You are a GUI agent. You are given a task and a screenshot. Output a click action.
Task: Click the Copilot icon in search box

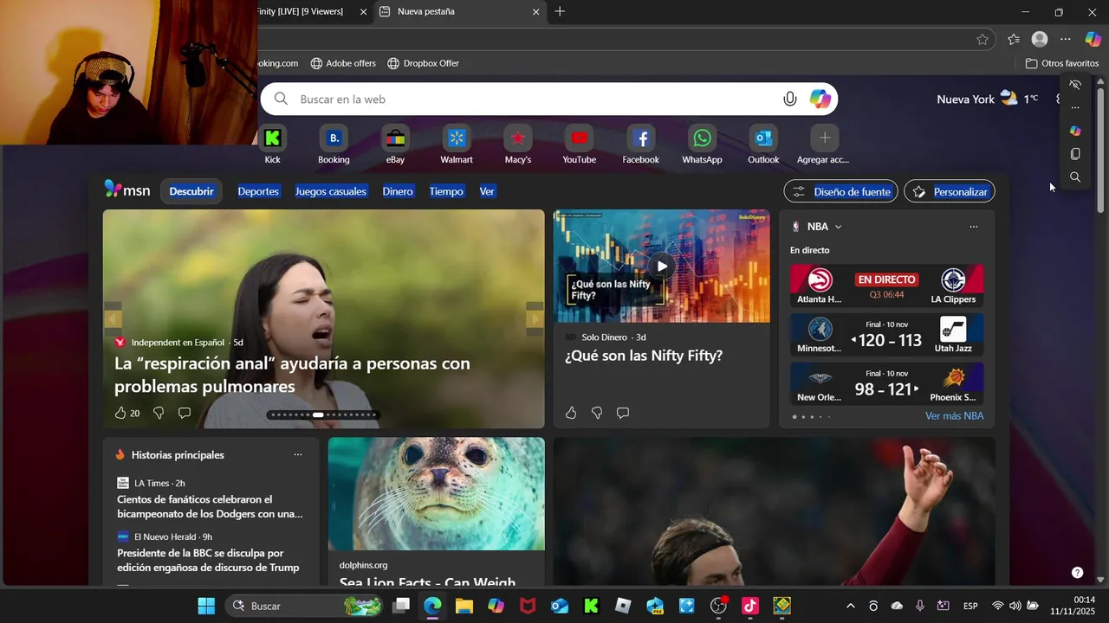(x=820, y=99)
